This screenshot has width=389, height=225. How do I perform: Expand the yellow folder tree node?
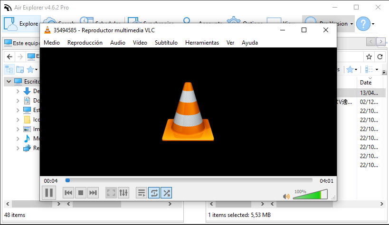click(x=18, y=120)
